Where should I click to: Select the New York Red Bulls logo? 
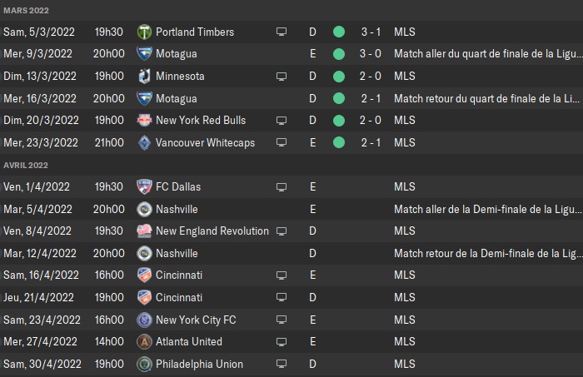[144, 121]
